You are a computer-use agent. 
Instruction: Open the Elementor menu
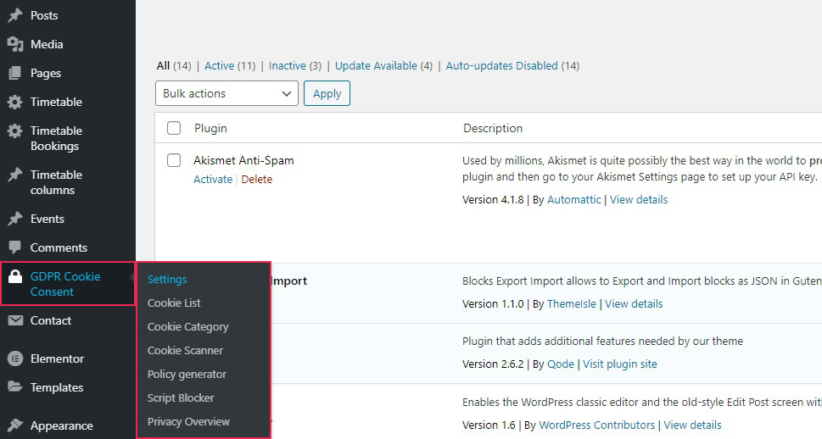(57, 358)
